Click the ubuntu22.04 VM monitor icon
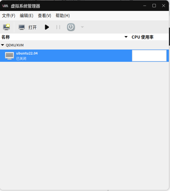170x191 pixels. click(9, 56)
